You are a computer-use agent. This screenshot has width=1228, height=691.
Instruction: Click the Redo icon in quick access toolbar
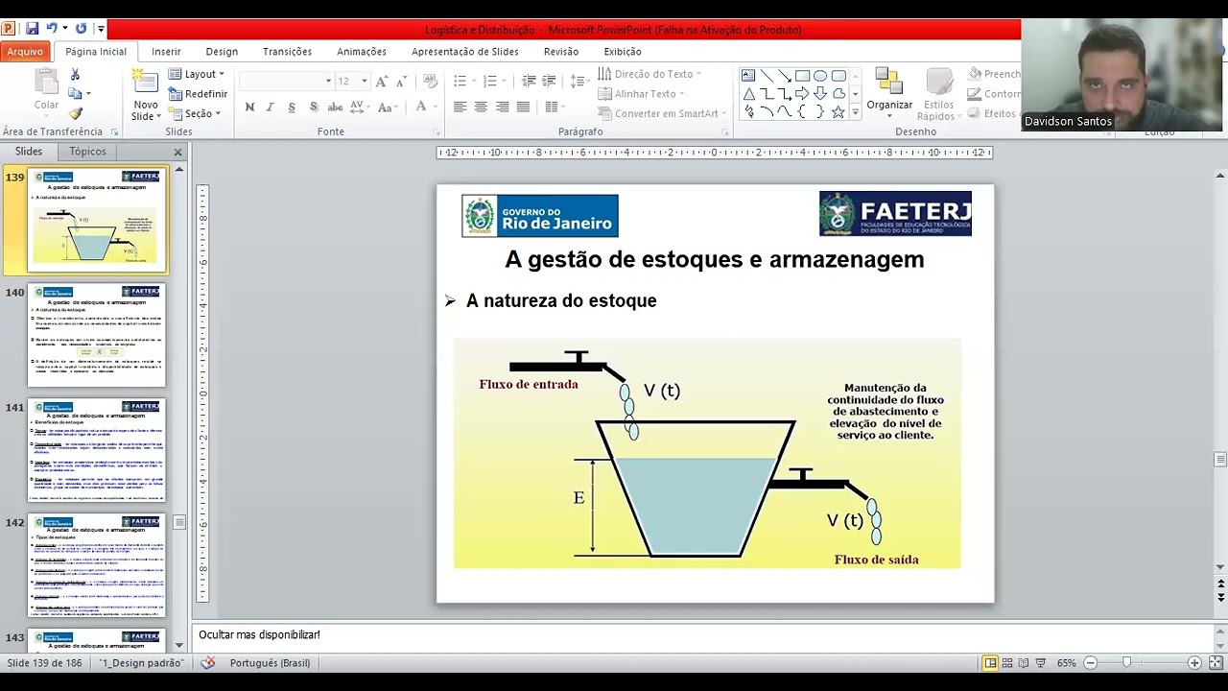pos(82,29)
